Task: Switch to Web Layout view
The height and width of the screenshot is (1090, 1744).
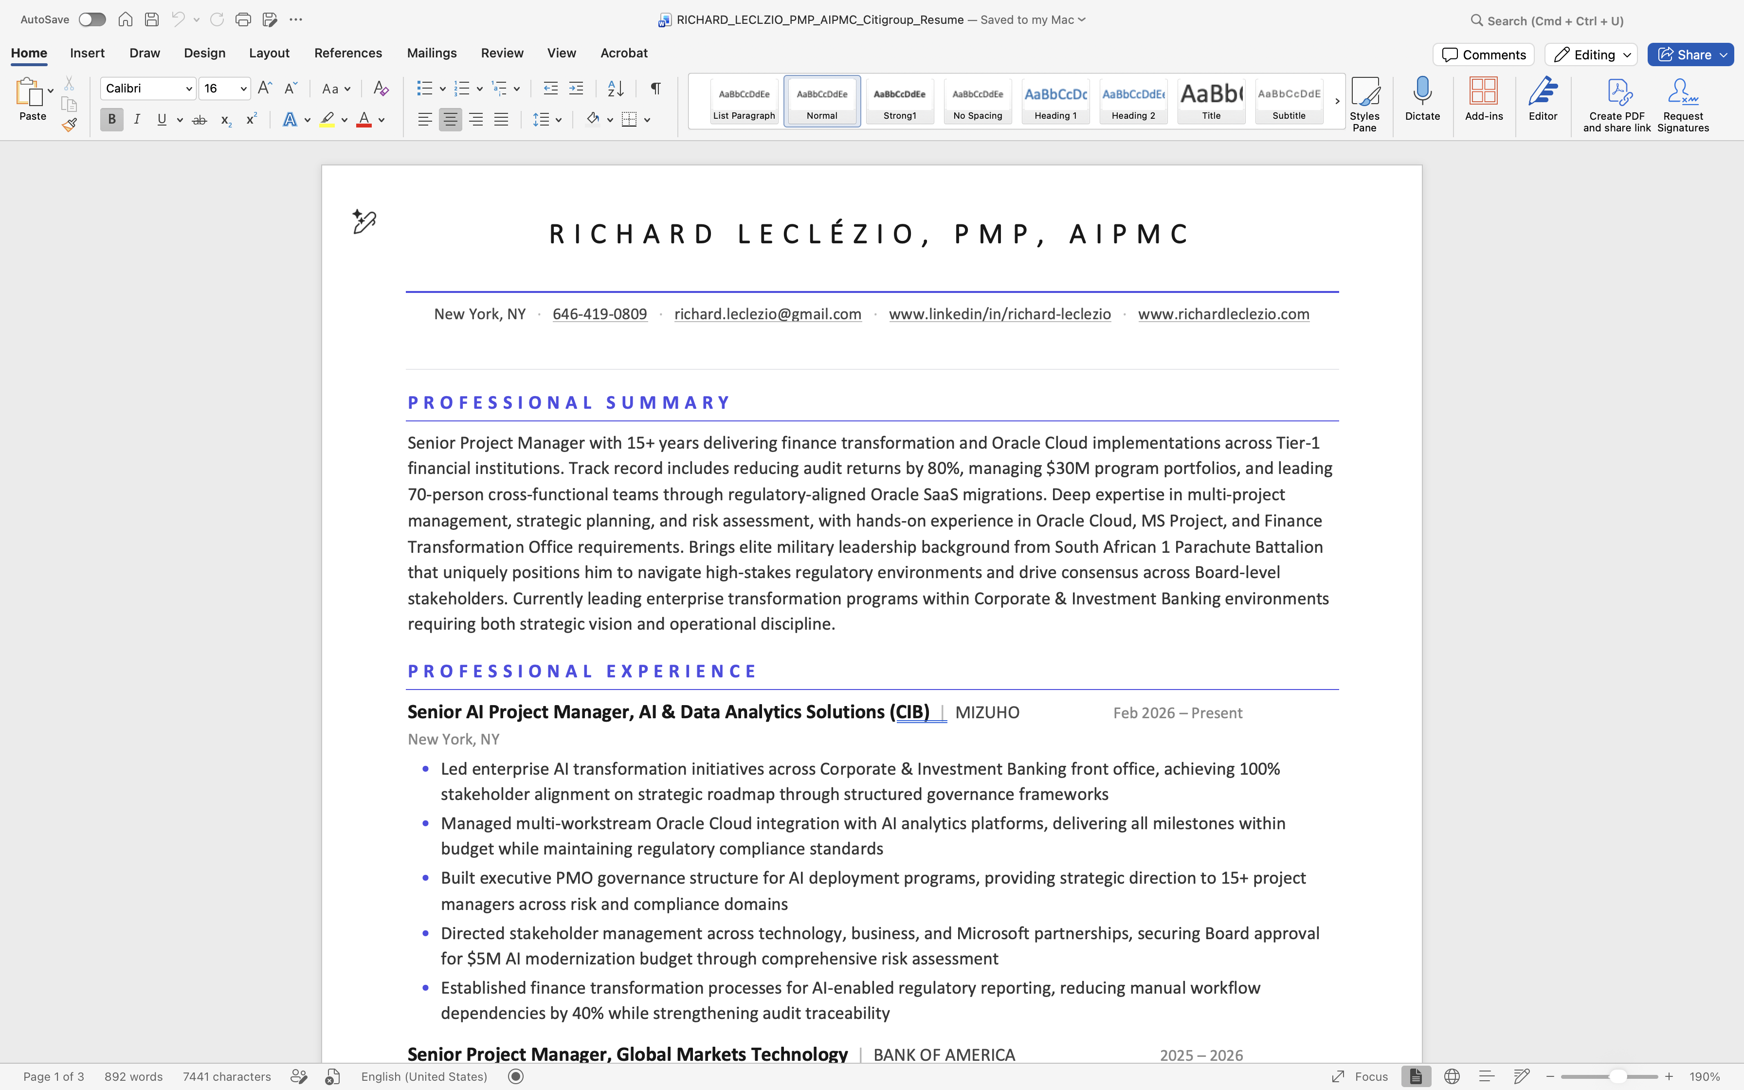Action: pyautogui.click(x=1452, y=1076)
